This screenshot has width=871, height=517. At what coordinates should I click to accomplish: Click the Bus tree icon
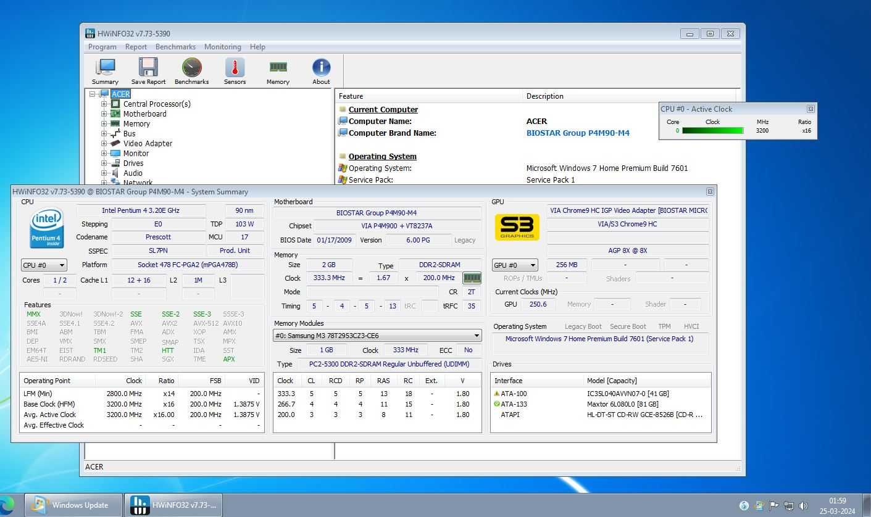coord(115,133)
